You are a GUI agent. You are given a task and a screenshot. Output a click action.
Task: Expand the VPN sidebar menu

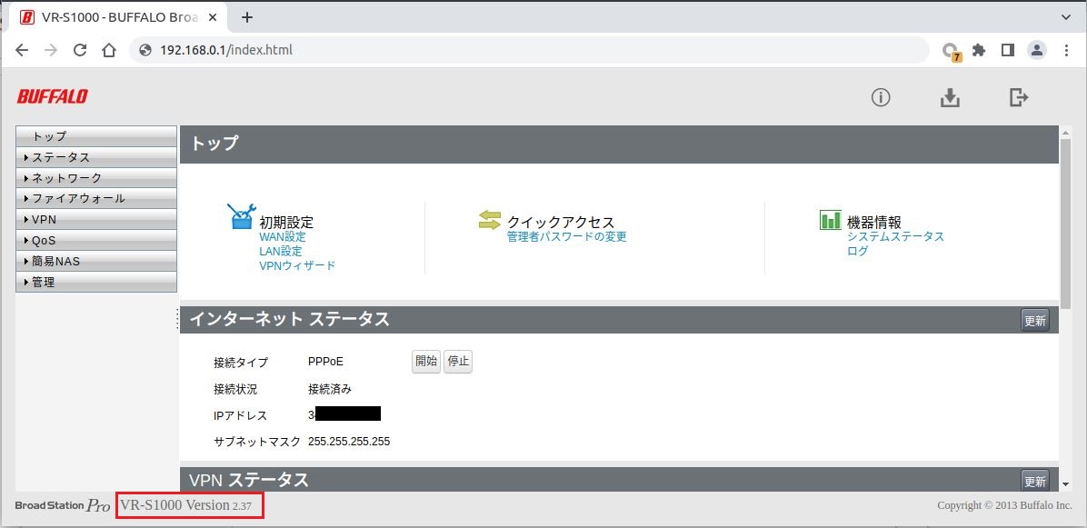(x=96, y=219)
